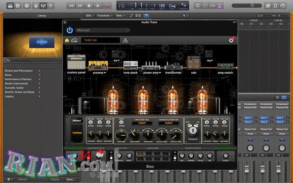Open the ToneCloud cloud icon
Image resolution: width=293 pixels, height=183 pixels.
coord(74,40)
